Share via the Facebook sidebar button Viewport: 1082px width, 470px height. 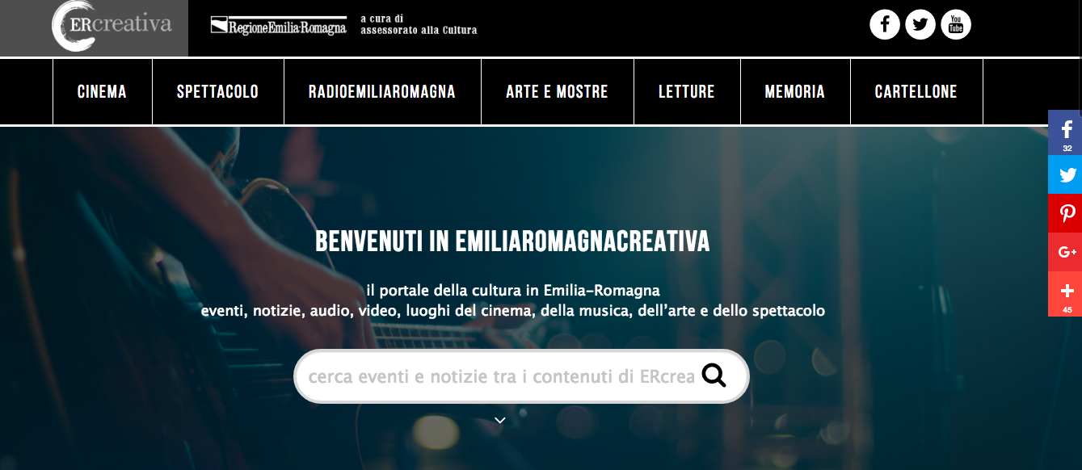point(1065,132)
